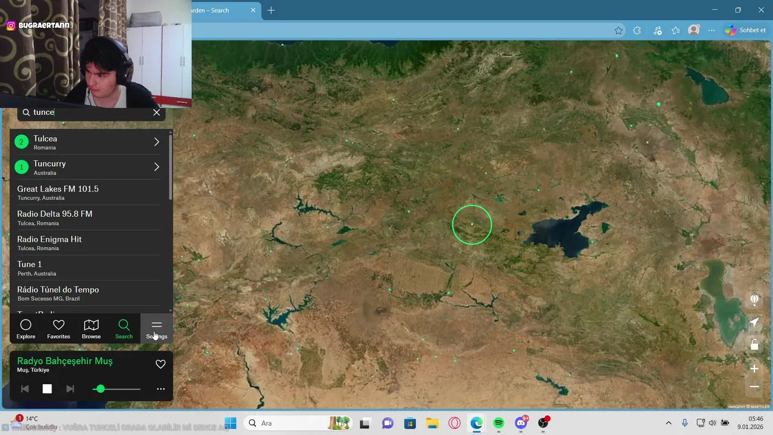
Task: Click the balloon random station icon
Action: click(x=754, y=300)
